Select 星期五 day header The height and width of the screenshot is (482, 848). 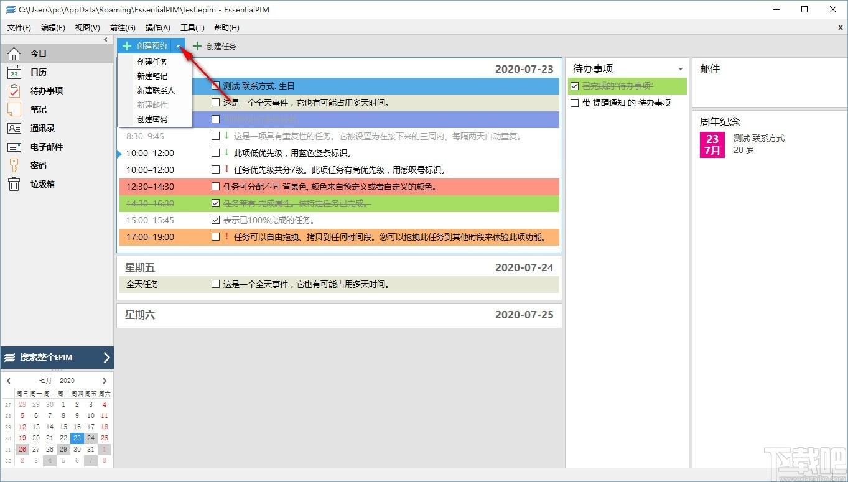pos(140,267)
